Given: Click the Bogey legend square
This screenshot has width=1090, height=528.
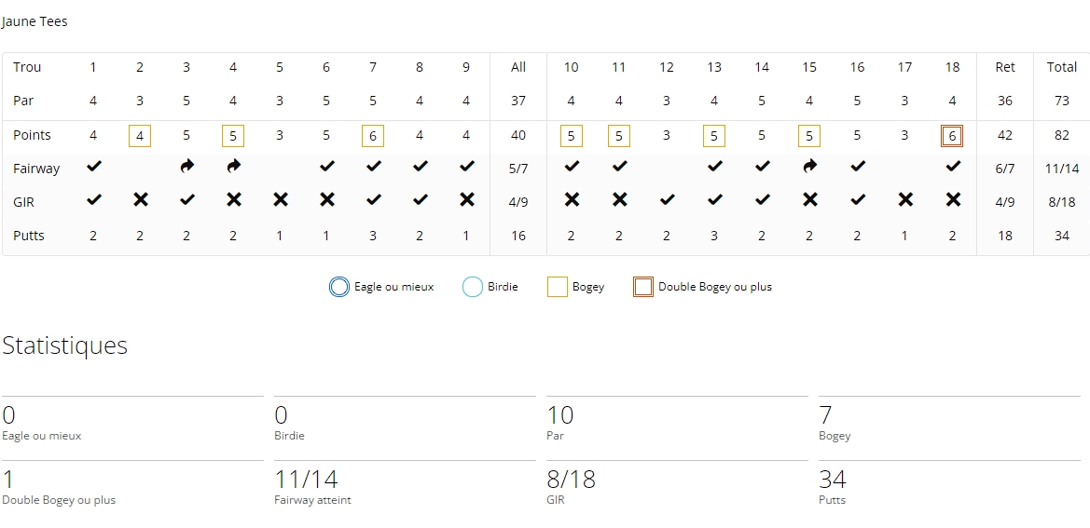Looking at the screenshot, I should coord(557,287).
